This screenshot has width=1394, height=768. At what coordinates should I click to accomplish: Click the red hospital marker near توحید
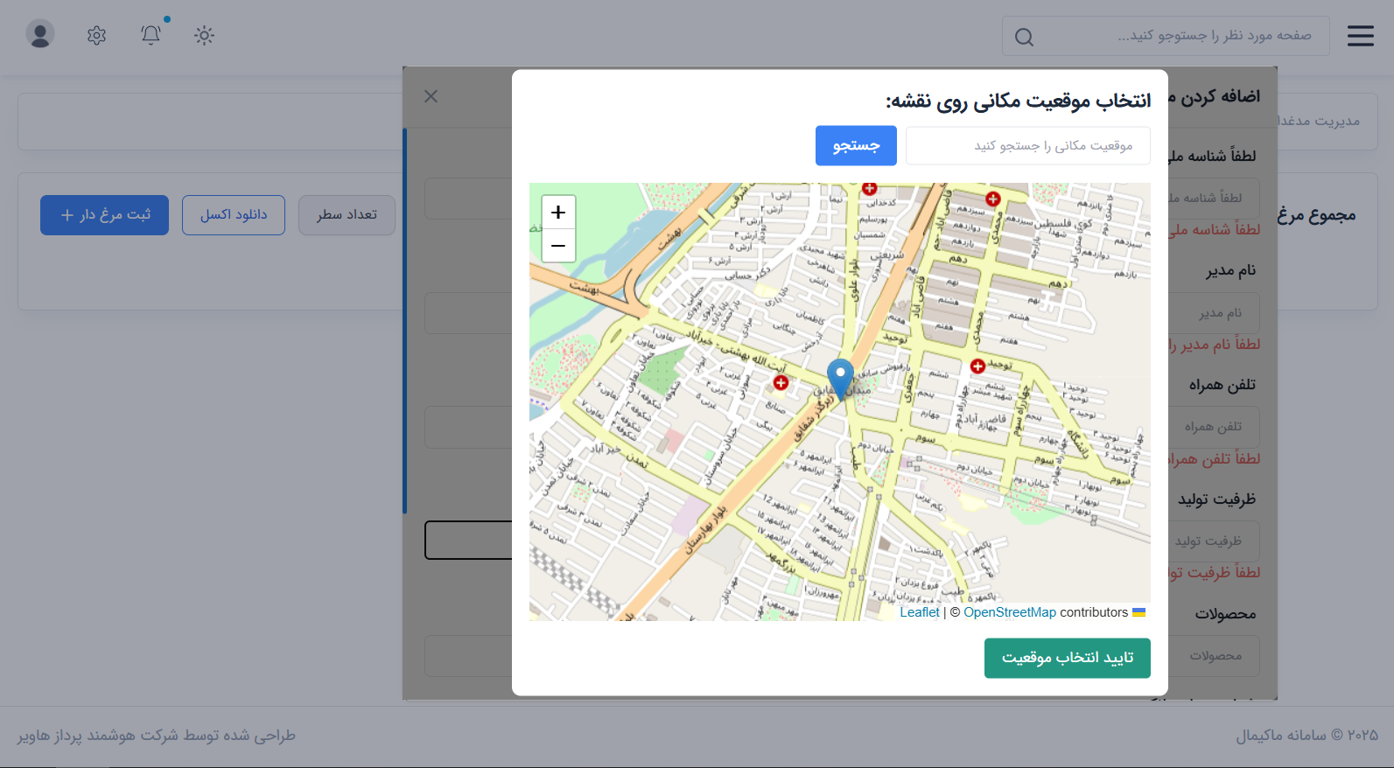(977, 367)
